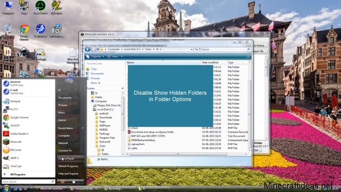Open E-mail SeaMonkey from Start menu
Viewport: 341px width, 192px height.
point(28,92)
